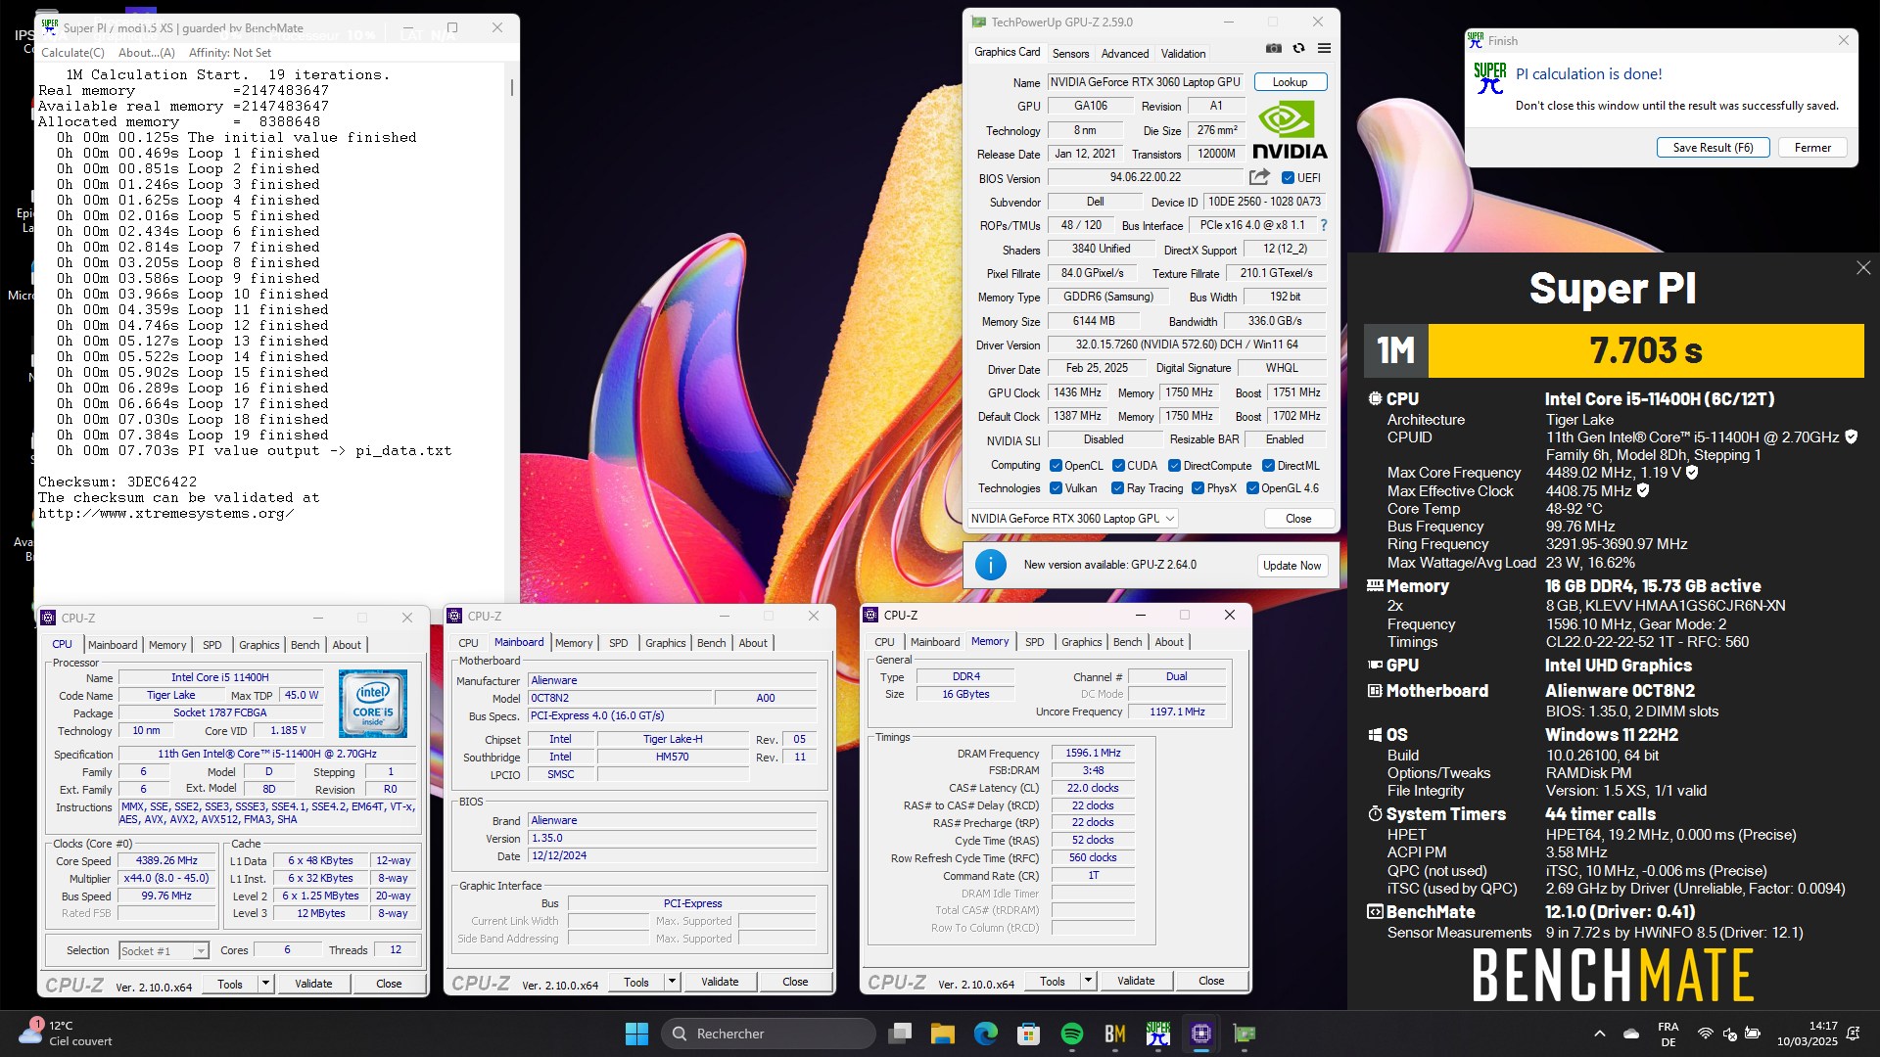Toggle the Vulkan checkbox
Image resolution: width=1880 pixels, height=1057 pixels.
[x=1056, y=488]
